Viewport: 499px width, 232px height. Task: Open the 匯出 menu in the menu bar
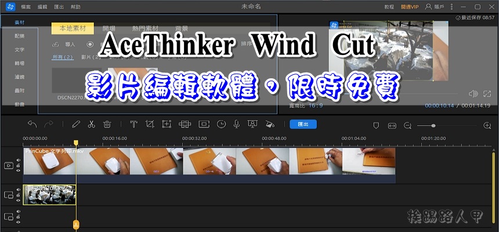coord(59,7)
